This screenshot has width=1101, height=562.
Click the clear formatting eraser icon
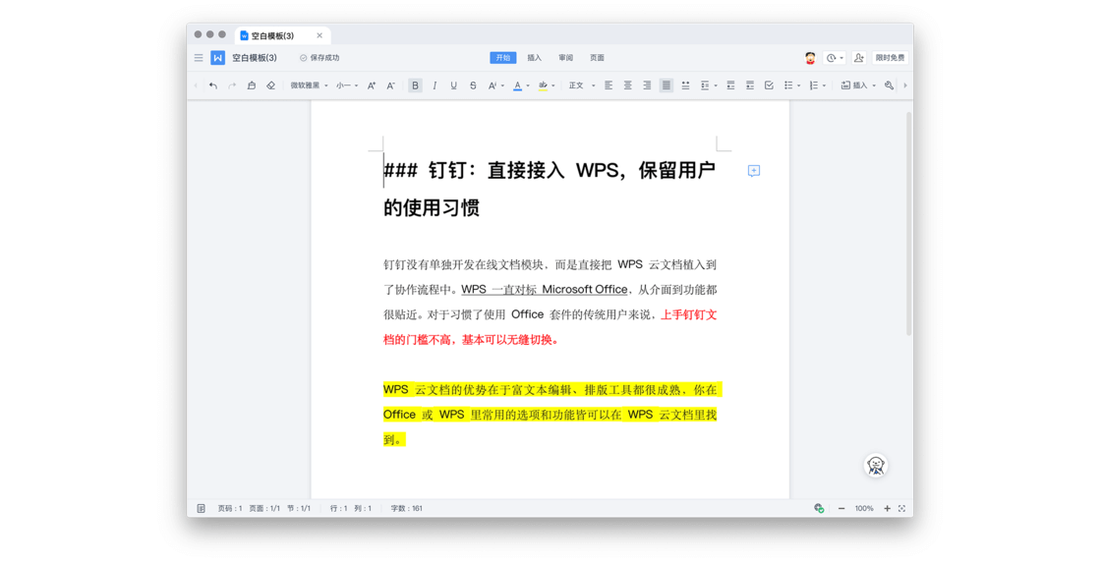click(x=271, y=85)
